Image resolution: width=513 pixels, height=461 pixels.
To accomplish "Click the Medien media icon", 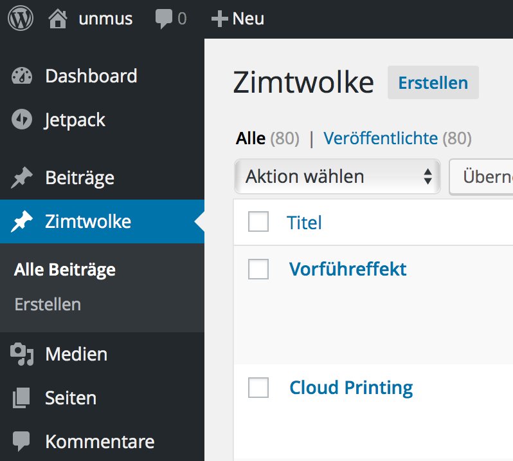I will tap(22, 354).
